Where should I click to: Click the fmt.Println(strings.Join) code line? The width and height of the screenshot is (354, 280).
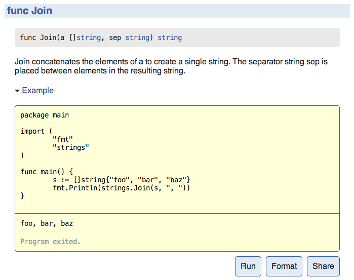point(121,188)
